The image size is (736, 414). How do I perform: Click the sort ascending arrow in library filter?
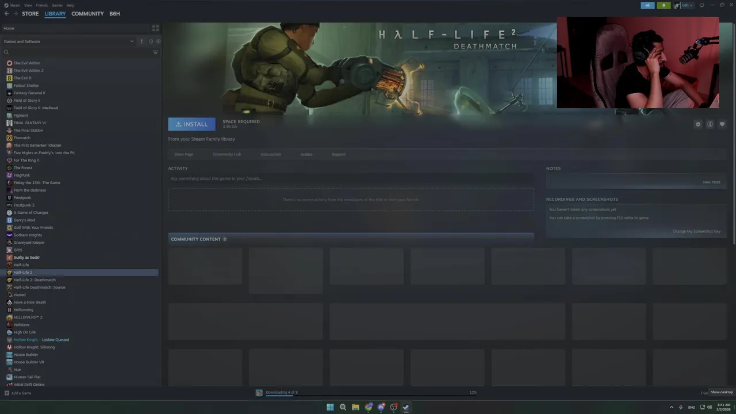coord(141,41)
